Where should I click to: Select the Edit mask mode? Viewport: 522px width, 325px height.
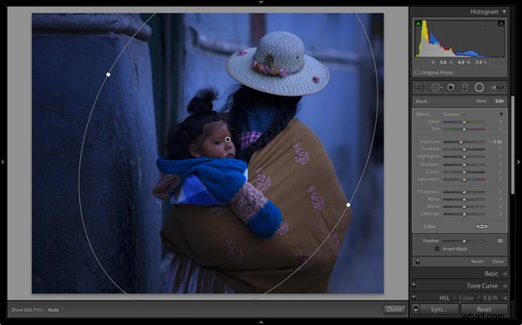[499, 101]
